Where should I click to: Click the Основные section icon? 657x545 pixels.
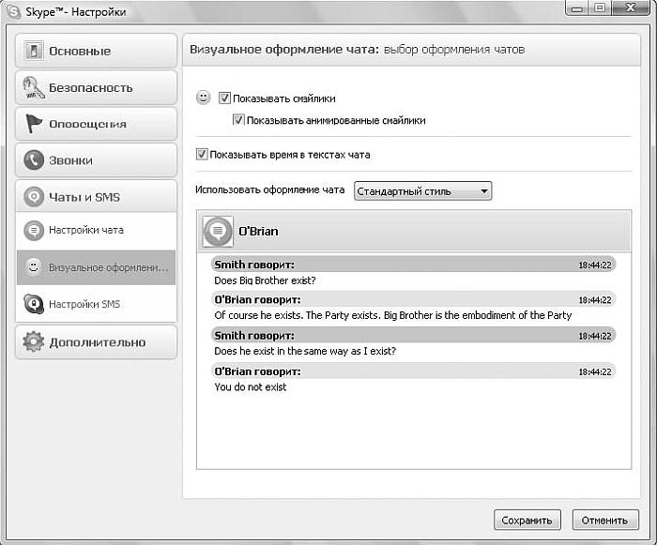34,51
